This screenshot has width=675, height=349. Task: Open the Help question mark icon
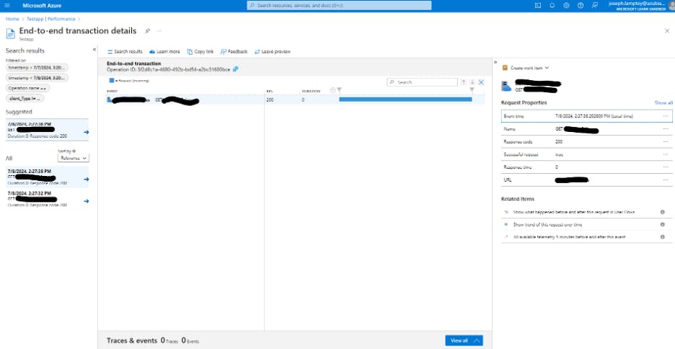point(581,6)
